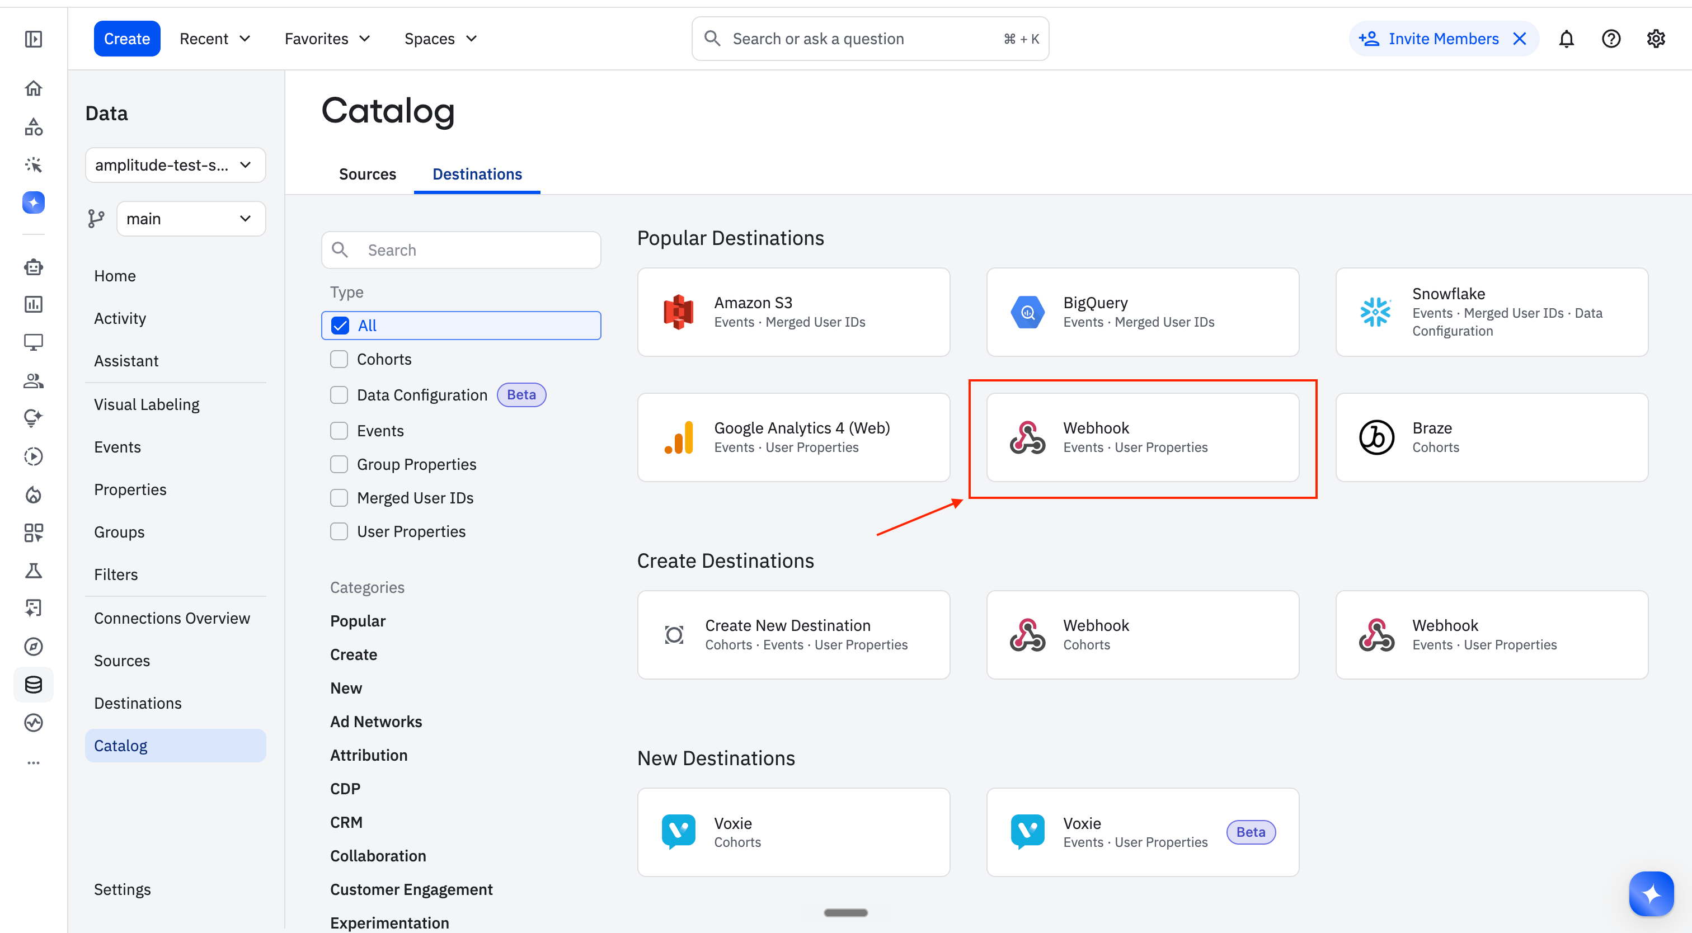The height and width of the screenshot is (933, 1692).
Task: Open the amplitude-test-s... project selector
Action: (x=175, y=165)
